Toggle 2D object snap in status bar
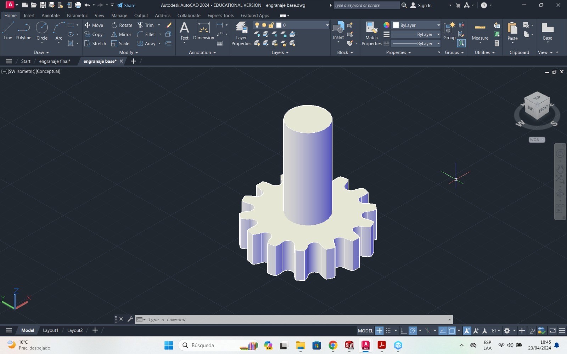The width and height of the screenshot is (567, 354). tap(451, 331)
